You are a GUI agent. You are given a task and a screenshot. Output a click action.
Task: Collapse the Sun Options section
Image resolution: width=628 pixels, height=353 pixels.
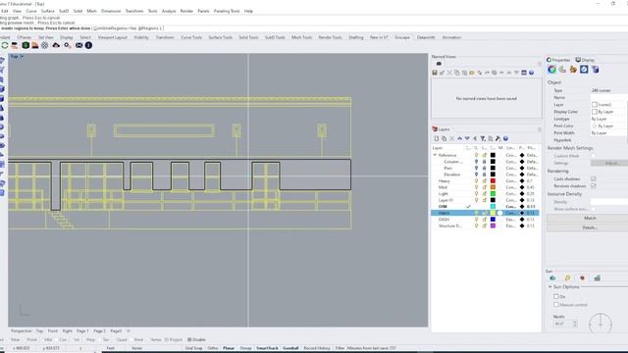pyautogui.click(x=549, y=287)
